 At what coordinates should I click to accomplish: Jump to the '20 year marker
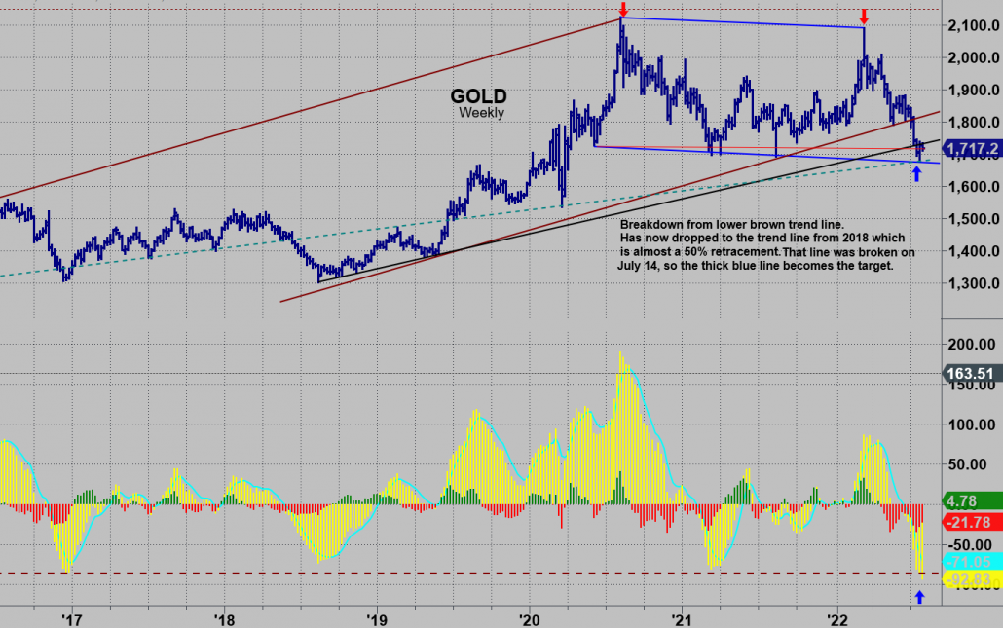[x=529, y=617]
